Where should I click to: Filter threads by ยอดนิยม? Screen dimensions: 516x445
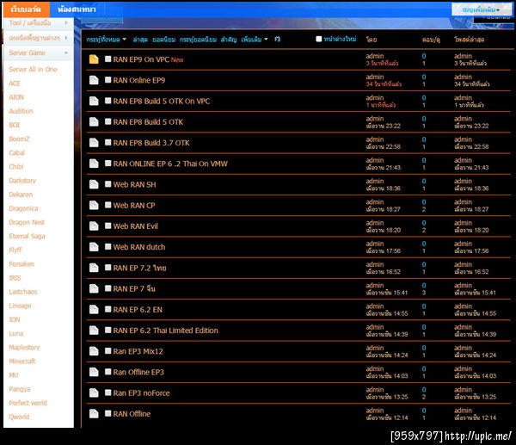pyautogui.click(x=163, y=40)
